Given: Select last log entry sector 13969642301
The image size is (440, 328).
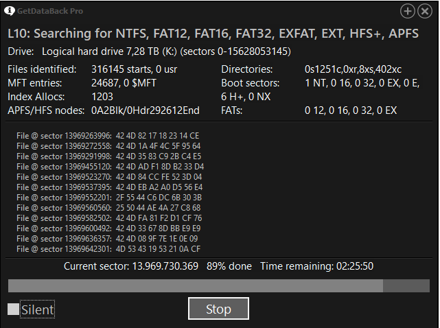Looking at the screenshot, I should 108,249.
